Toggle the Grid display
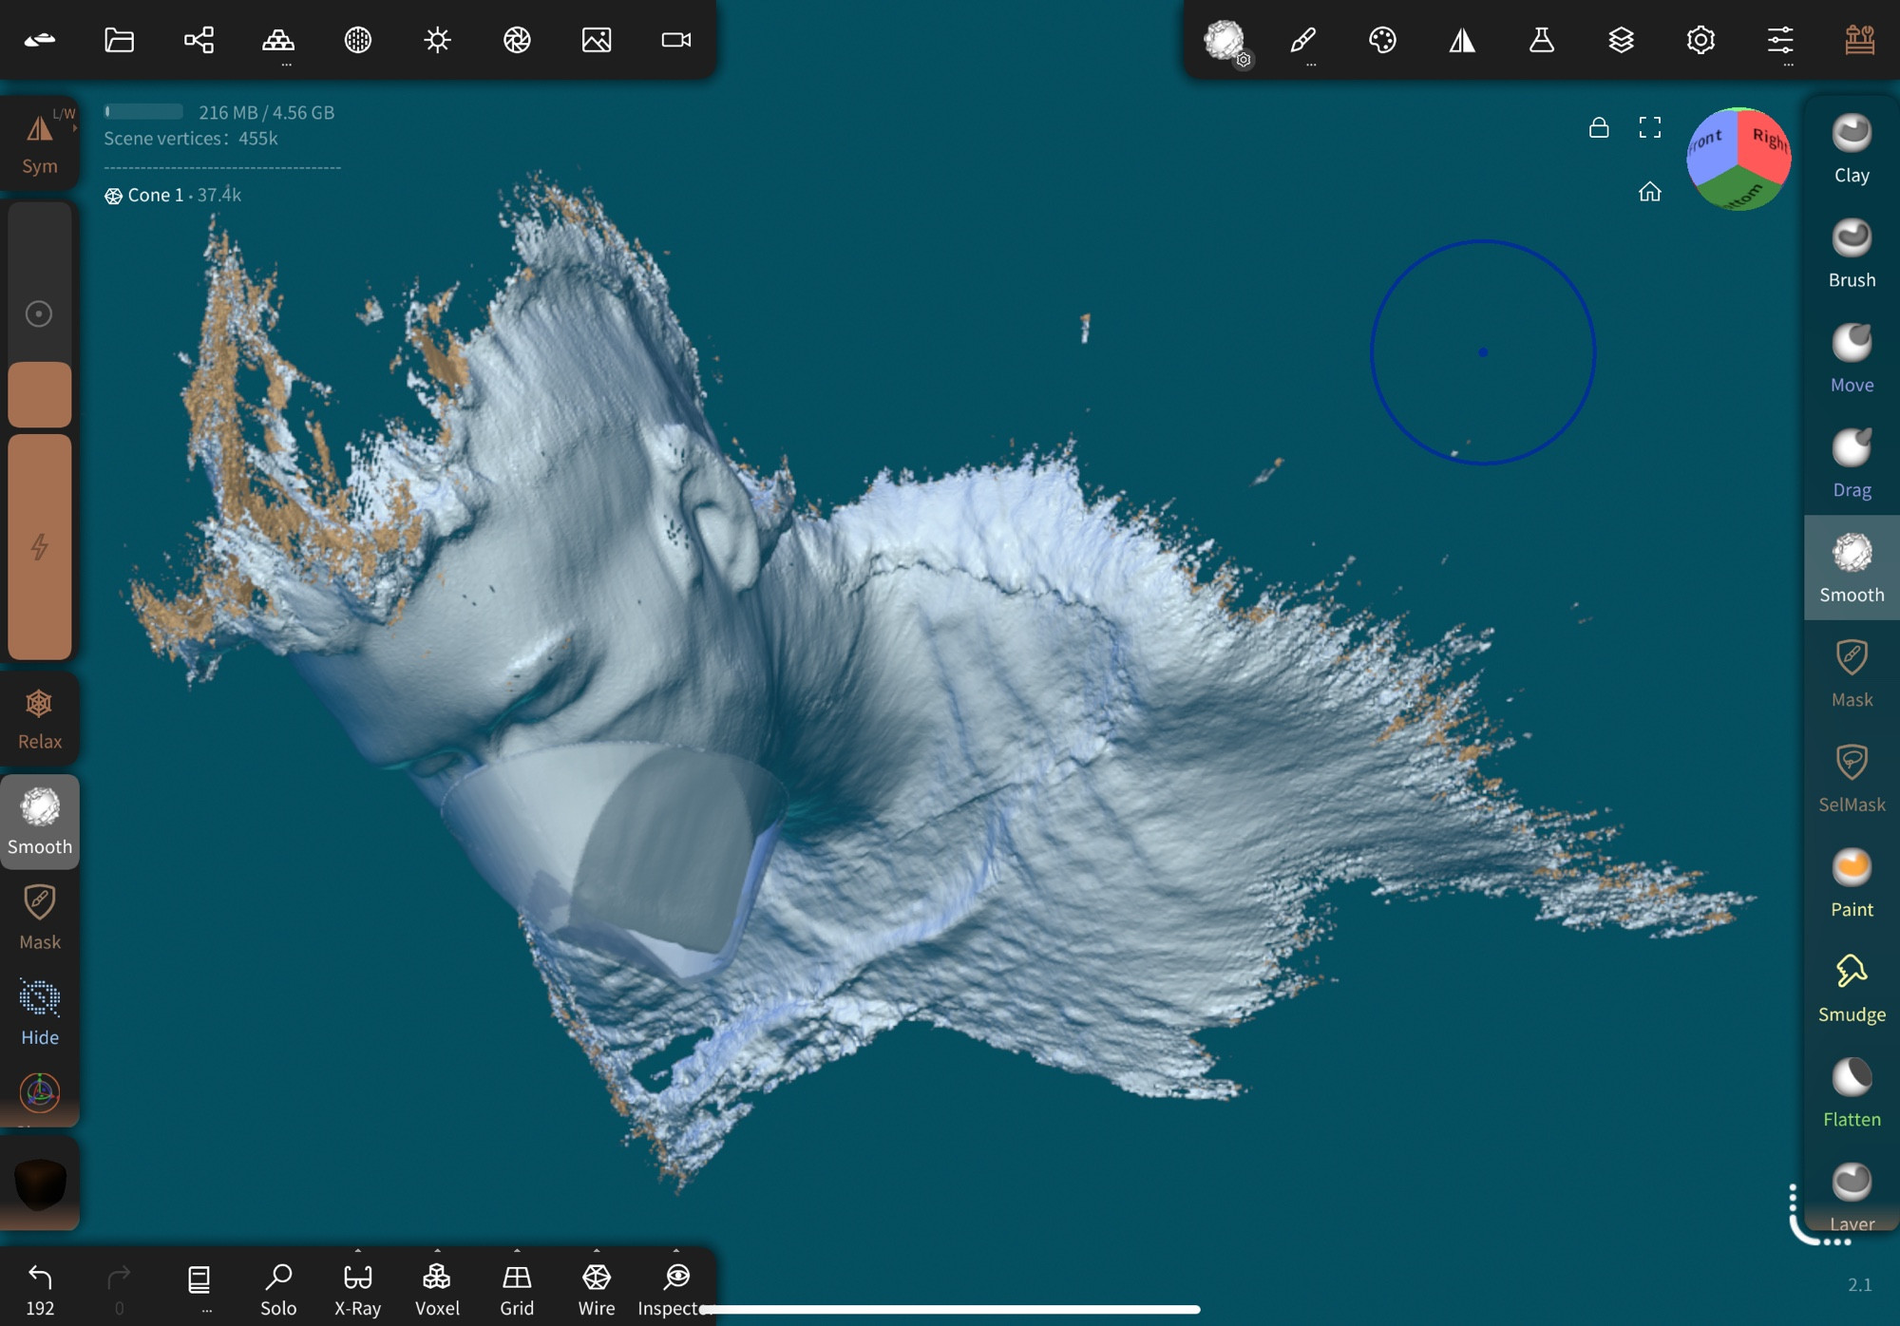This screenshot has width=1900, height=1326. (517, 1289)
